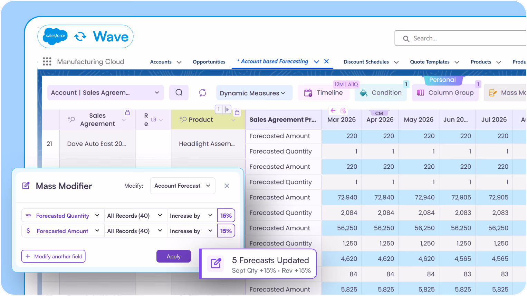The width and height of the screenshot is (527, 296).
Task: Click the Apply button
Action: coord(174,256)
